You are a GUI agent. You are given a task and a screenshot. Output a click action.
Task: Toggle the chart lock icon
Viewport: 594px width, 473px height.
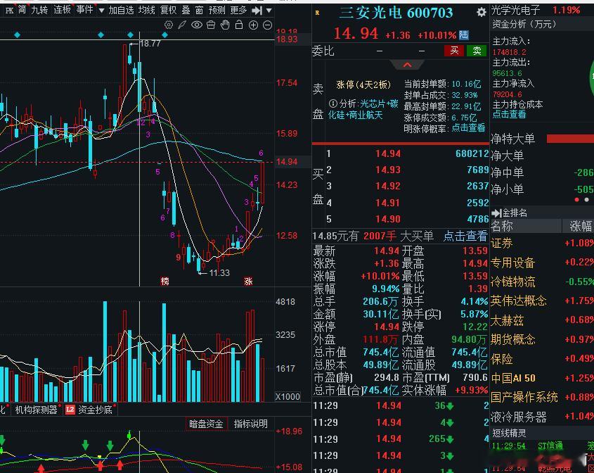tap(239, 25)
